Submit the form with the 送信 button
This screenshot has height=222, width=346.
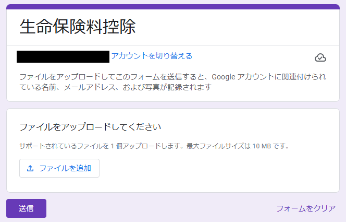[26, 208]
